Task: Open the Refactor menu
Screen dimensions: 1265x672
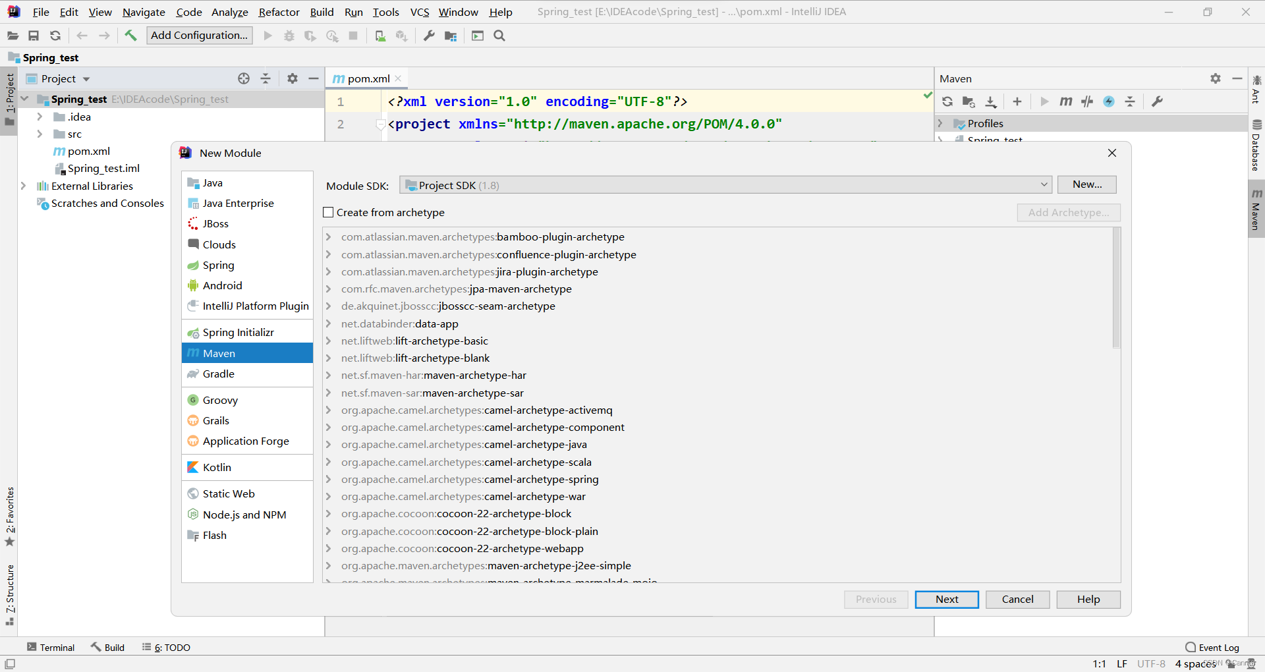Action: tap(279, 12)
